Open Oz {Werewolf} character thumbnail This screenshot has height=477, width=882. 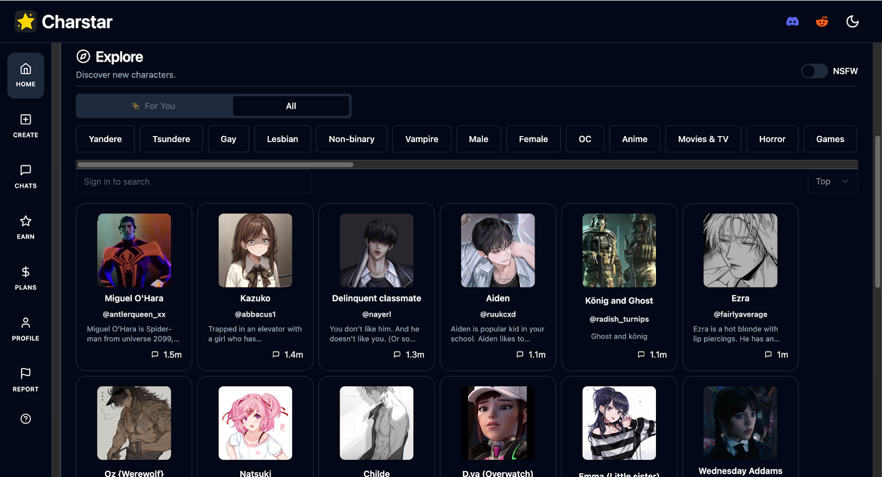(134, 423)
